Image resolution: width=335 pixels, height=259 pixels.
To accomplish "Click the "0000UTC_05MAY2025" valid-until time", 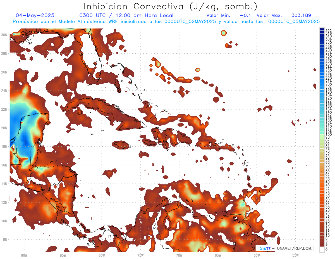I will [294, 21].
